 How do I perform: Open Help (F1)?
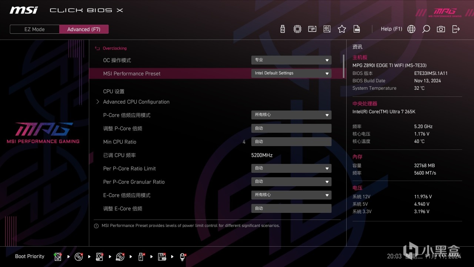391,29
